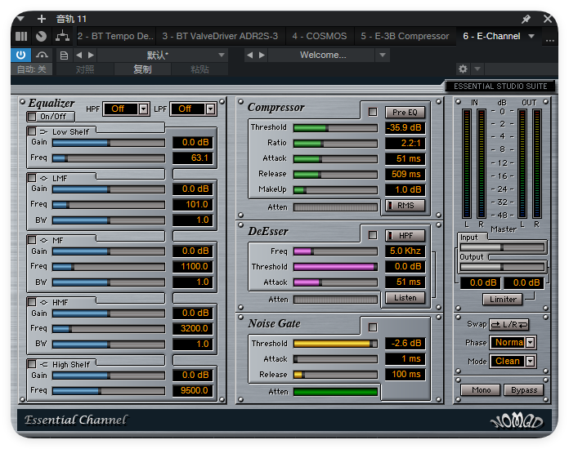Enable the High Shelf band checkbox

[32, 364]
